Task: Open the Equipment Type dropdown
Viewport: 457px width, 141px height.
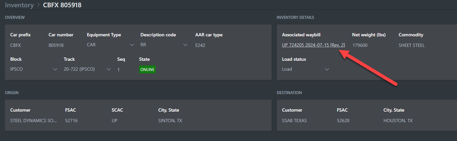Action: (110, 45)
